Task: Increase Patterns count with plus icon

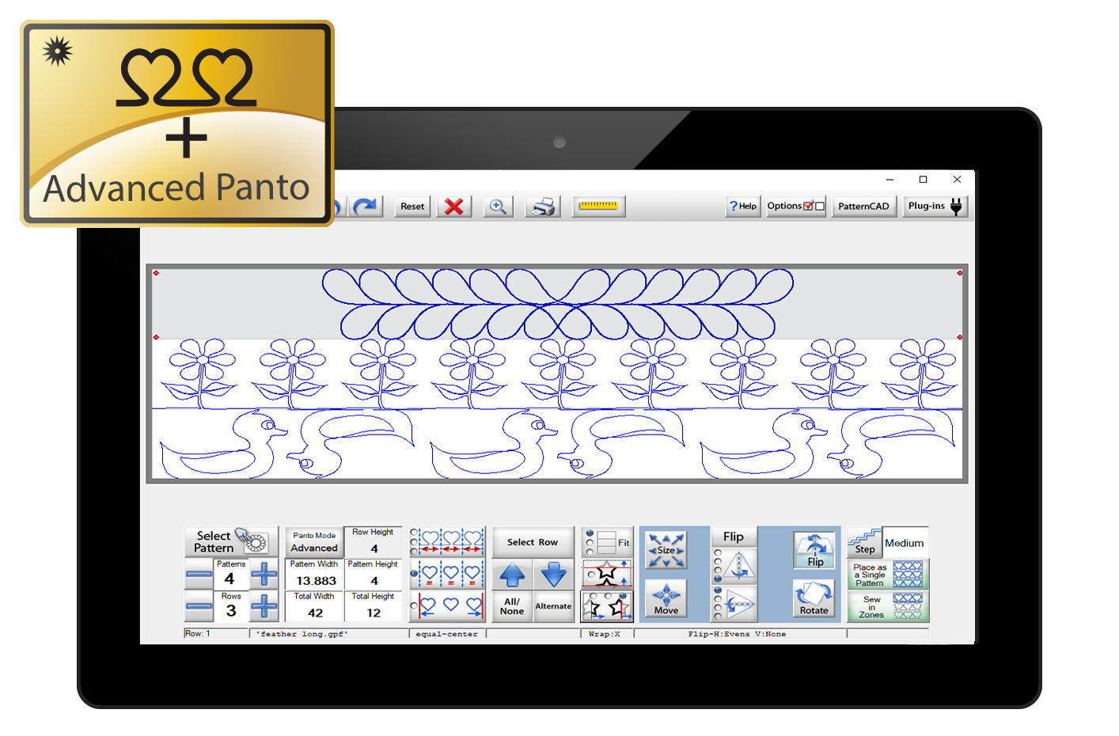Action: [x=264, y=574]
